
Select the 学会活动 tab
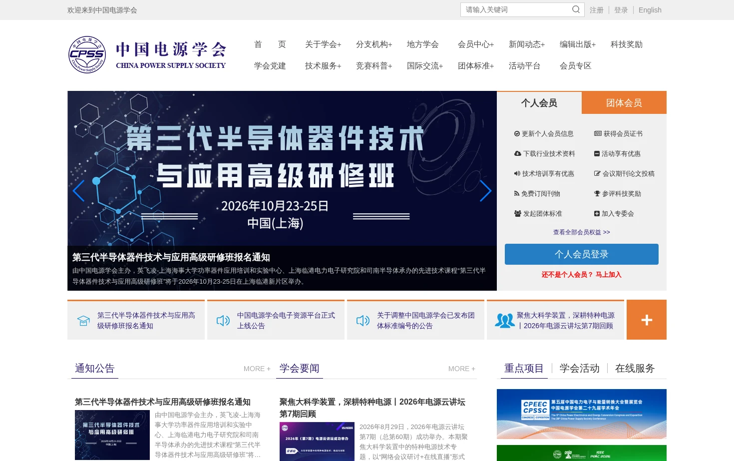(x=580, y=368)
